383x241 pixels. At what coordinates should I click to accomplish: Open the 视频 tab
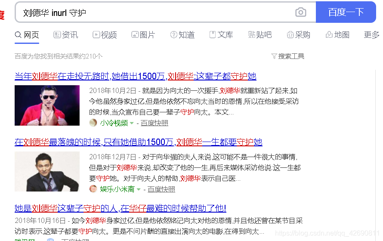click(105, 35)
